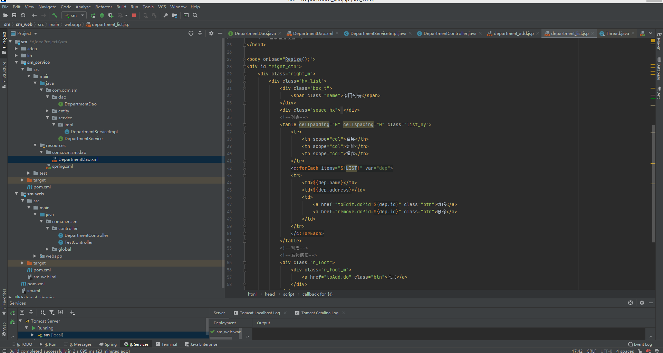Switch to DepartmentController.java editor tab
663x353 pixels.
click(450, 33)
